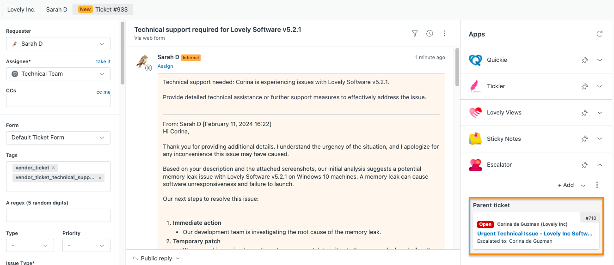Refresh the Apps panel
This screenshot has height=265, width=614.
(600, 34)
